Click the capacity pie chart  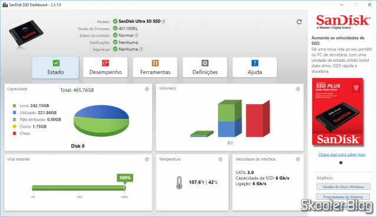(x=101, y=121)
